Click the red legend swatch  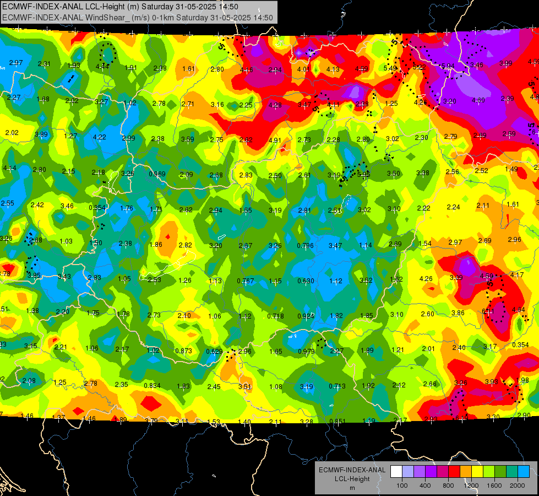coord(454,472)
